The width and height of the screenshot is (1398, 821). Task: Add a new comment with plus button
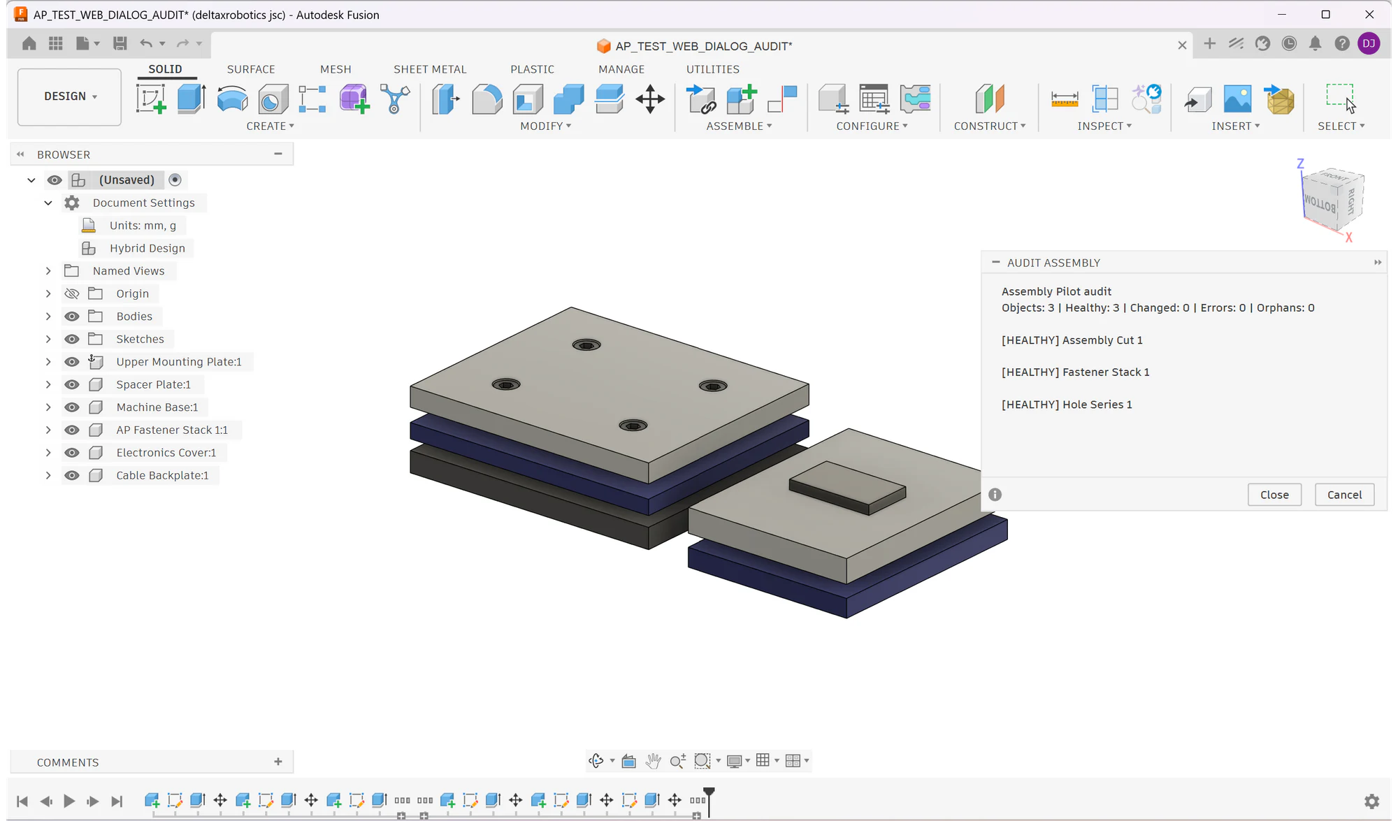[278, 762]
